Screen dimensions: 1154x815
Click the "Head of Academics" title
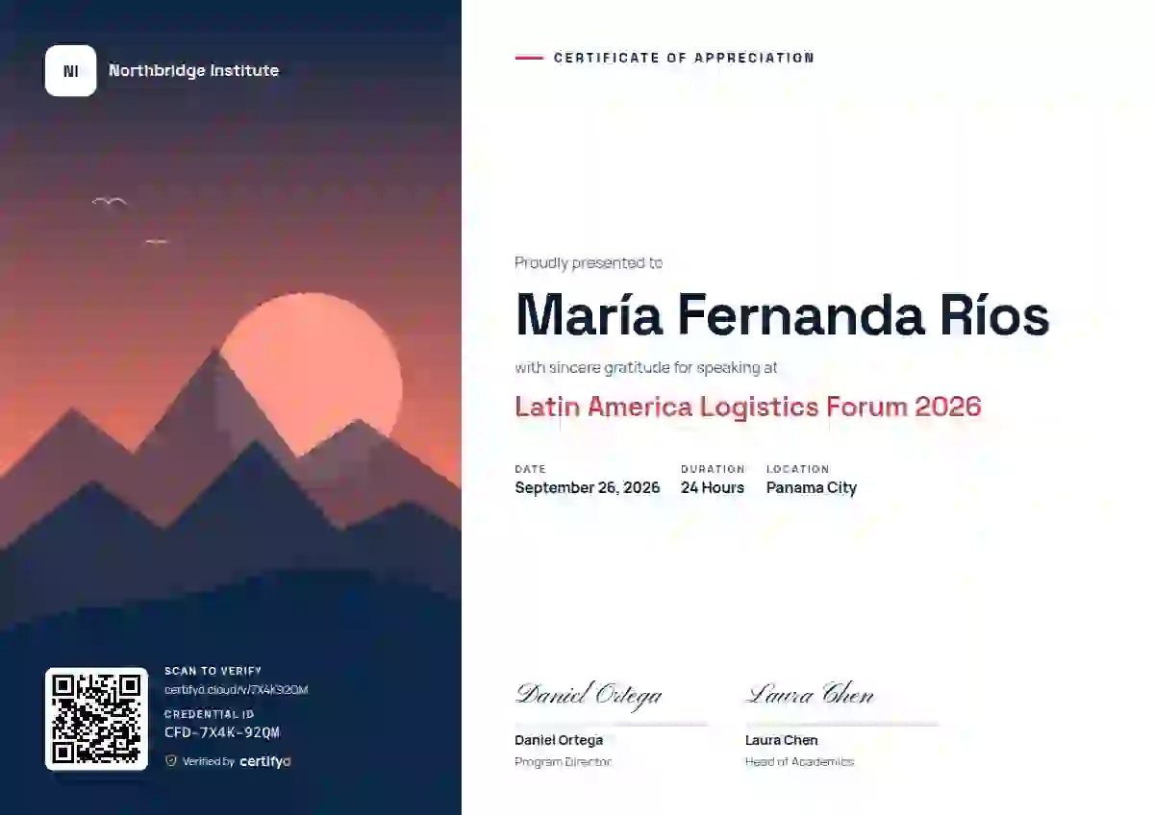click(x=799, y=762)
